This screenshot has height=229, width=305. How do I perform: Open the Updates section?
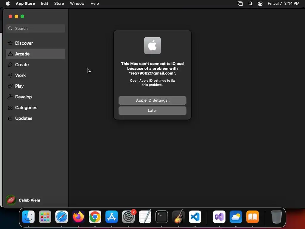(35, 118)
